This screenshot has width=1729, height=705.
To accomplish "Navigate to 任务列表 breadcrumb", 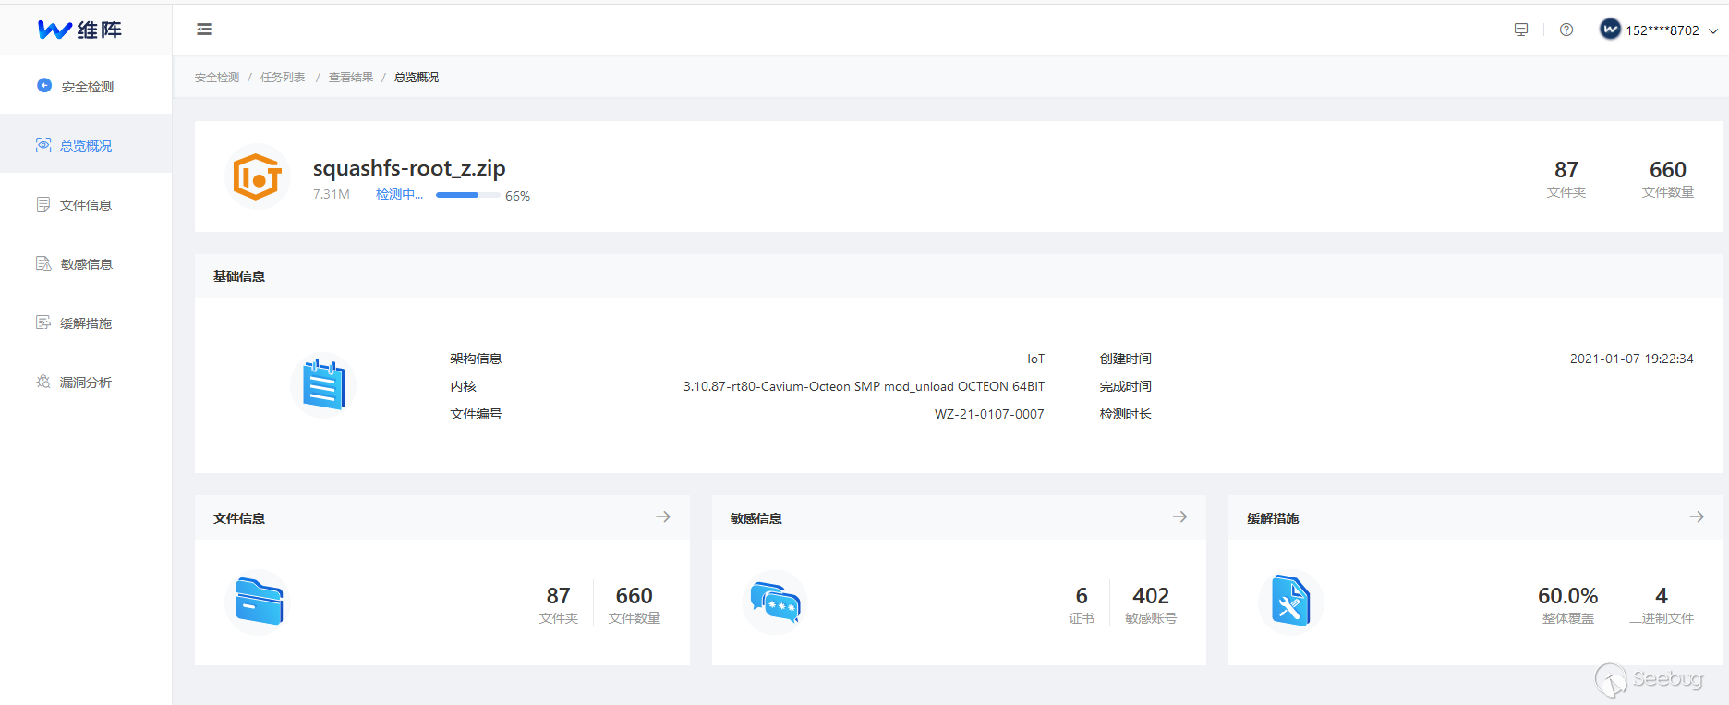I will pos(283,78).
